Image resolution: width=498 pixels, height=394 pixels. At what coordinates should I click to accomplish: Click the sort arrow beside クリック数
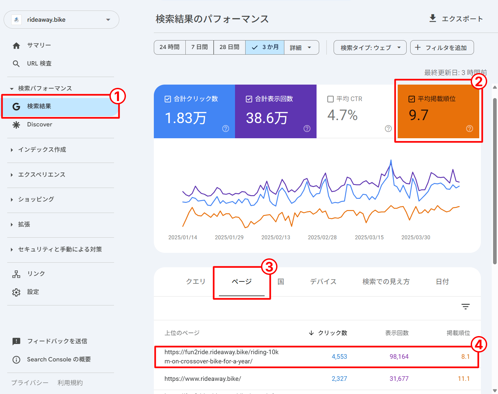tap(311, 333)
